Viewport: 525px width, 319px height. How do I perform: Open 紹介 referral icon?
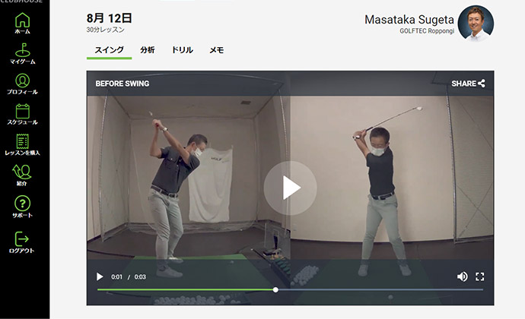[x=22, y=172]
